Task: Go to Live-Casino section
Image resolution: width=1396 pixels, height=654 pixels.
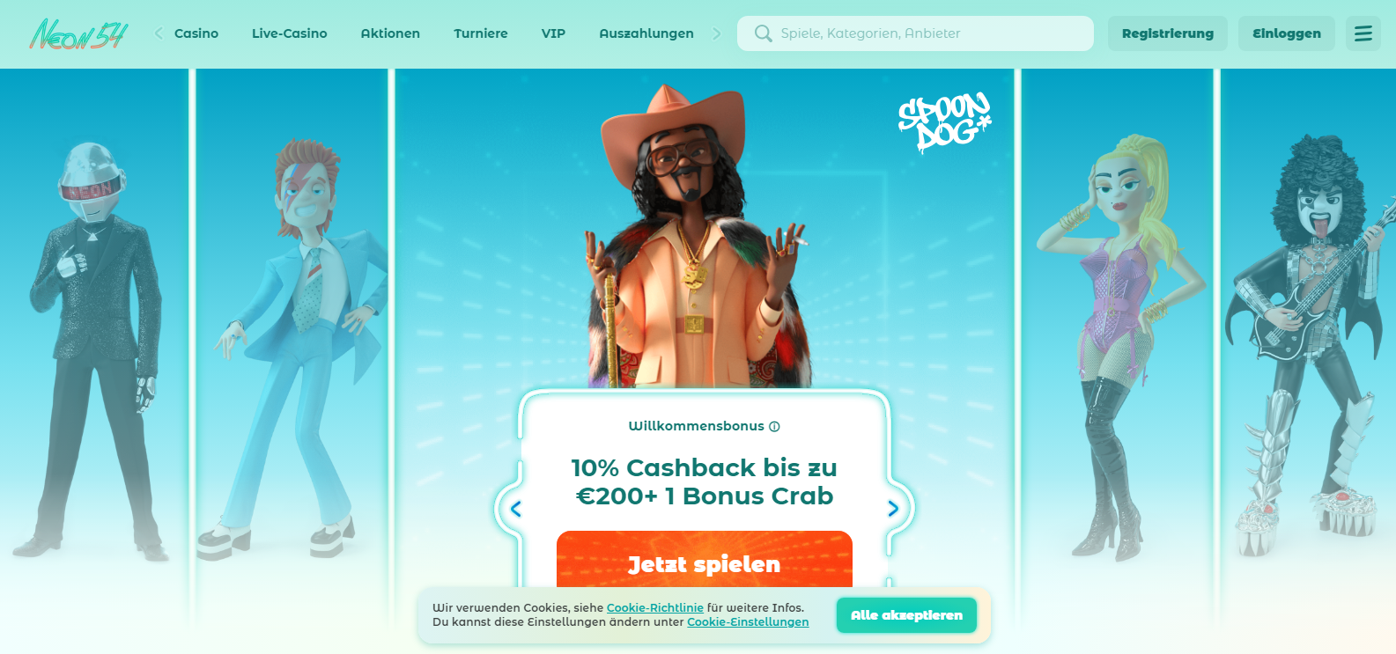Action: coord(289,33)
